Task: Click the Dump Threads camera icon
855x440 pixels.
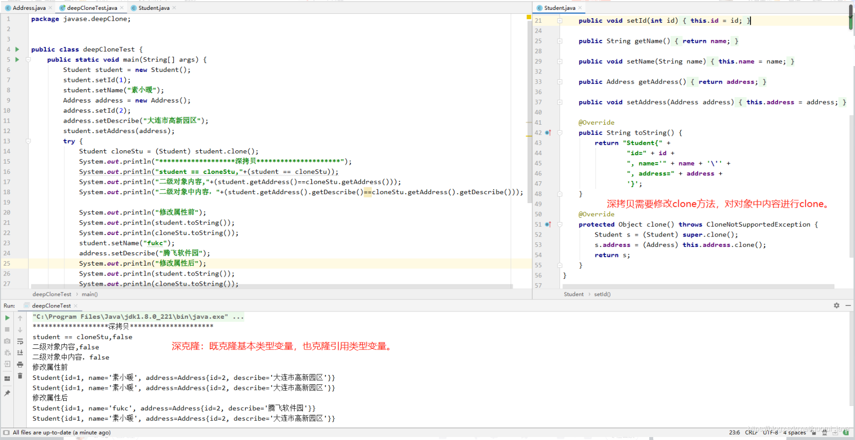Action: (x=7, y=341)
